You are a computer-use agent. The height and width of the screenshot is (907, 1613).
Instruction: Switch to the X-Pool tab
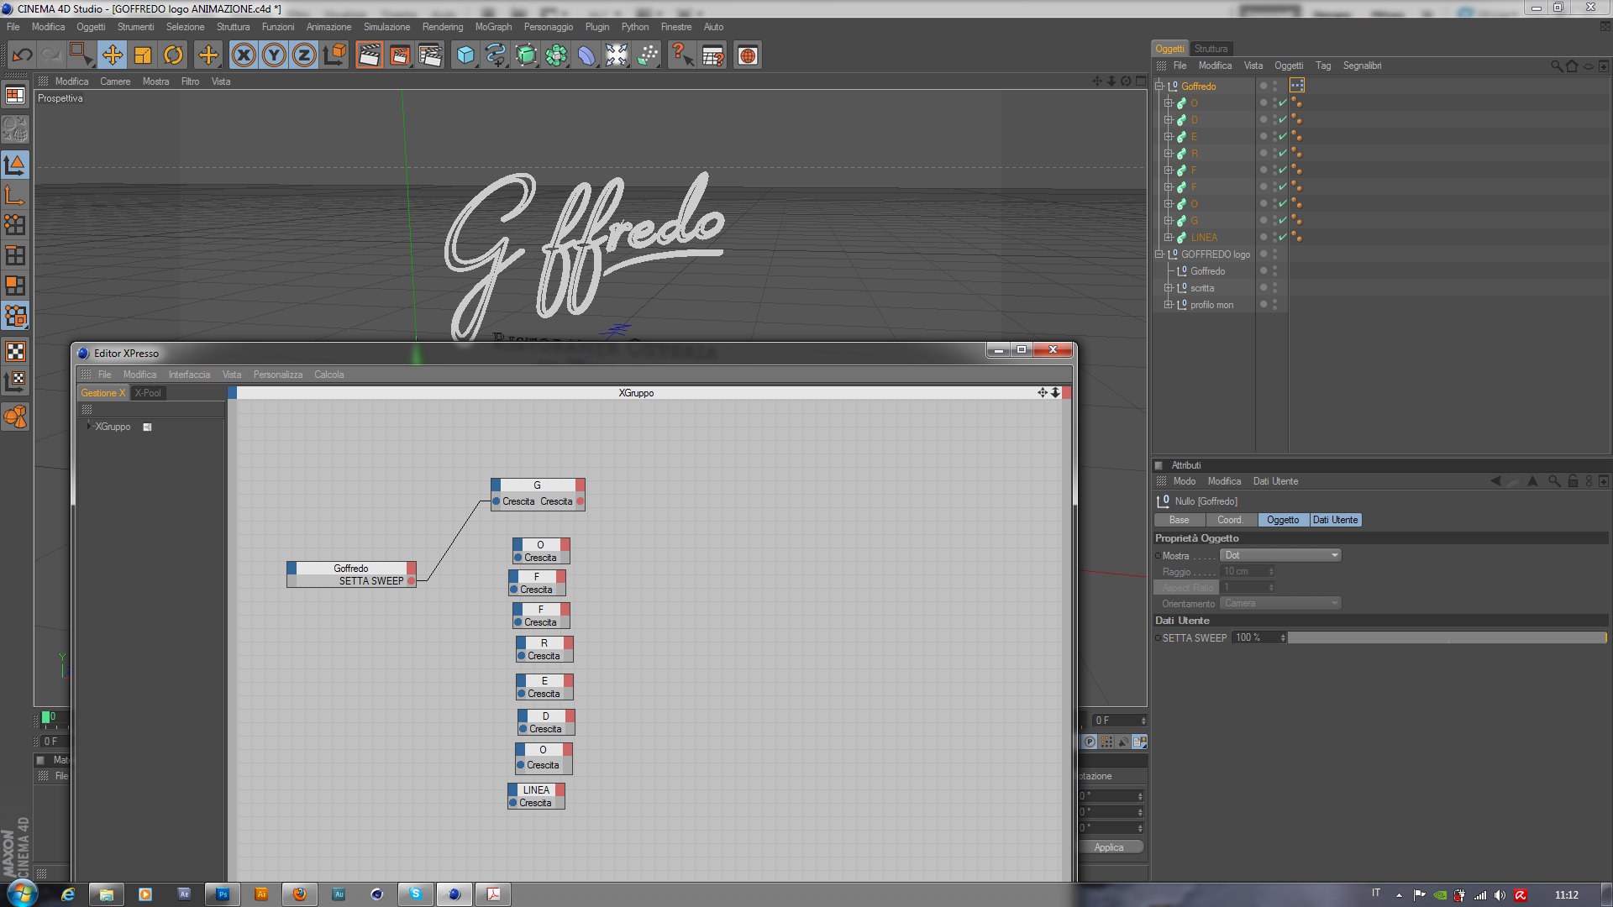(x=148, y=393)
